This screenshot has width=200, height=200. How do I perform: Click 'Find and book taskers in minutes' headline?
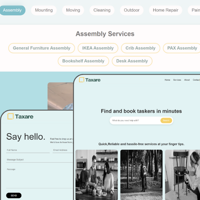141,111
